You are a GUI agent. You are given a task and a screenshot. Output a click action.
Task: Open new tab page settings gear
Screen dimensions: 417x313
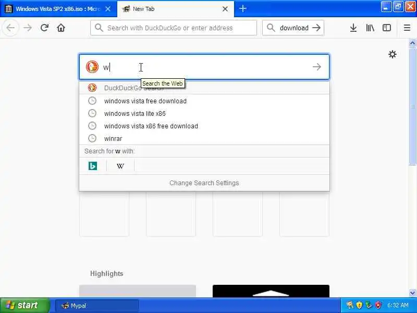tap(393, 54)
